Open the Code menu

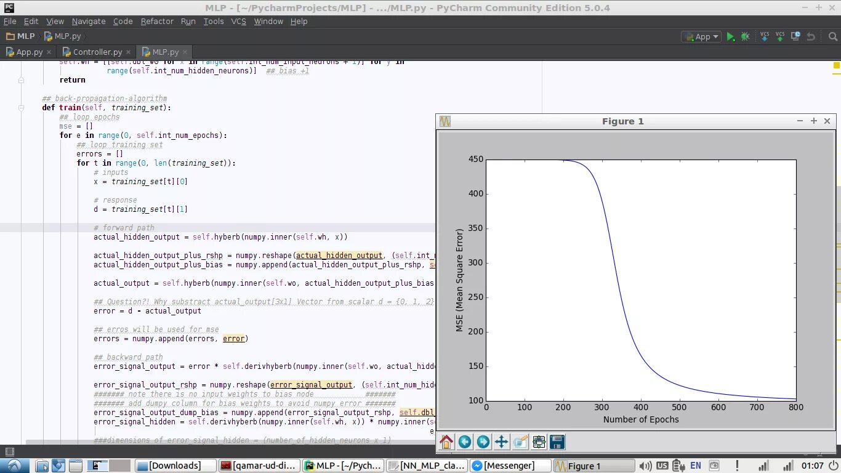pos(123,21)
